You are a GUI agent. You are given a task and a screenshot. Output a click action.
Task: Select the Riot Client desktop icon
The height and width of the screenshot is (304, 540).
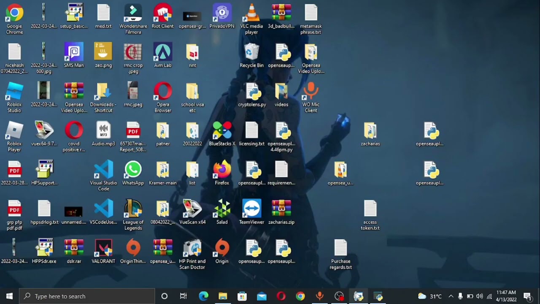coord(162,16)
